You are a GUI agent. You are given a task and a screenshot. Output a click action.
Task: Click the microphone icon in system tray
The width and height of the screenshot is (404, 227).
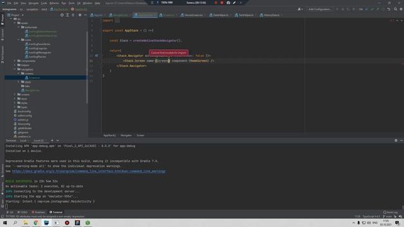coord(359,223)
